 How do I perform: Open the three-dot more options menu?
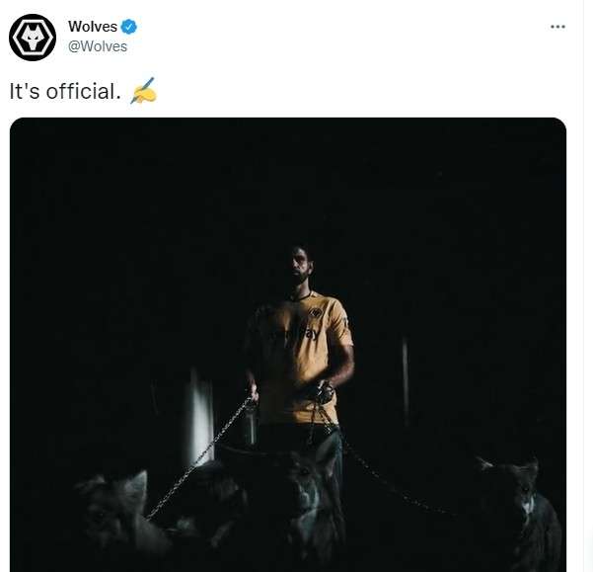[557, 27]
